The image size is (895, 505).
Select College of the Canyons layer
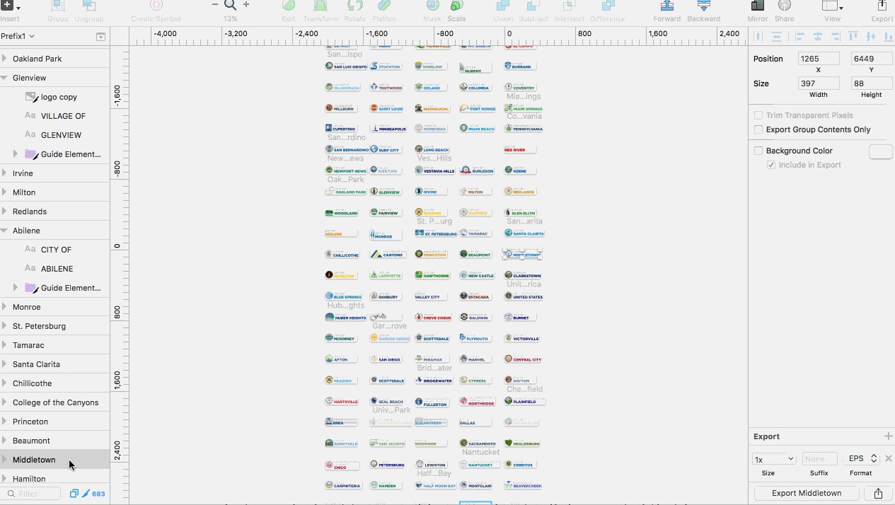54,402
